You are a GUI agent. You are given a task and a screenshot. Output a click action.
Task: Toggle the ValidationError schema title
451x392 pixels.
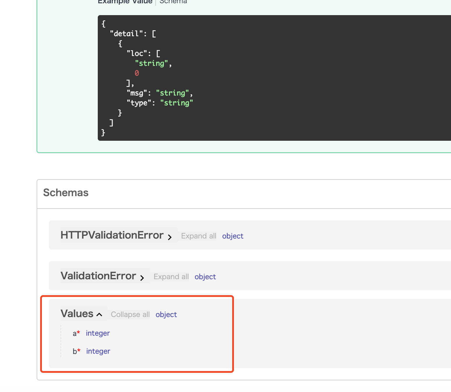coord(98,276)
